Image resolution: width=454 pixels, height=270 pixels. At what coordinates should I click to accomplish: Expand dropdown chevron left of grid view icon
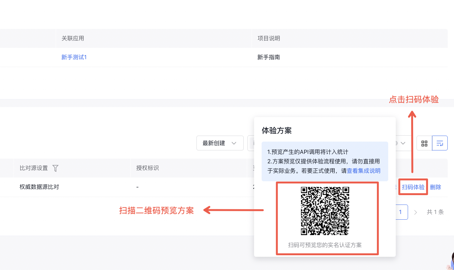[403, 143]
